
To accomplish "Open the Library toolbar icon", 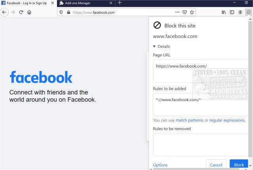I will pyautogui.click(x=224, y=12).
